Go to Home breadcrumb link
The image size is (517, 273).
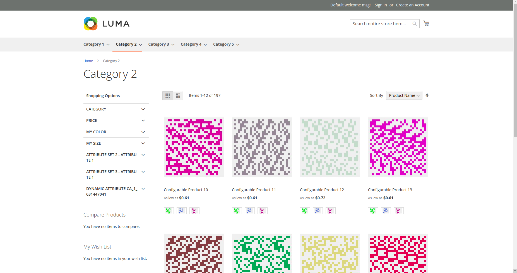[88, 61]
